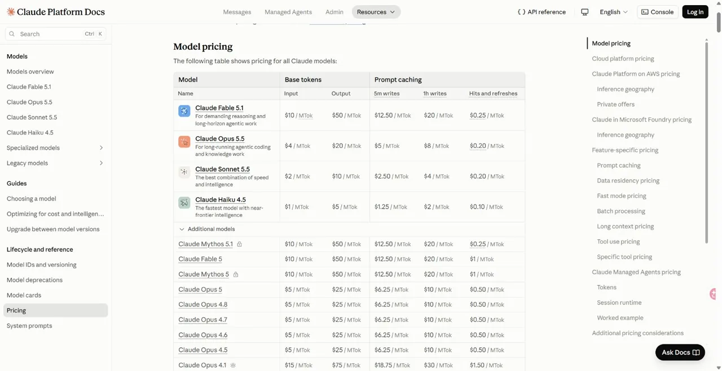Click lock icon next to Claude Mythos 5
The image size is (722, 371).
pos(236,274)
